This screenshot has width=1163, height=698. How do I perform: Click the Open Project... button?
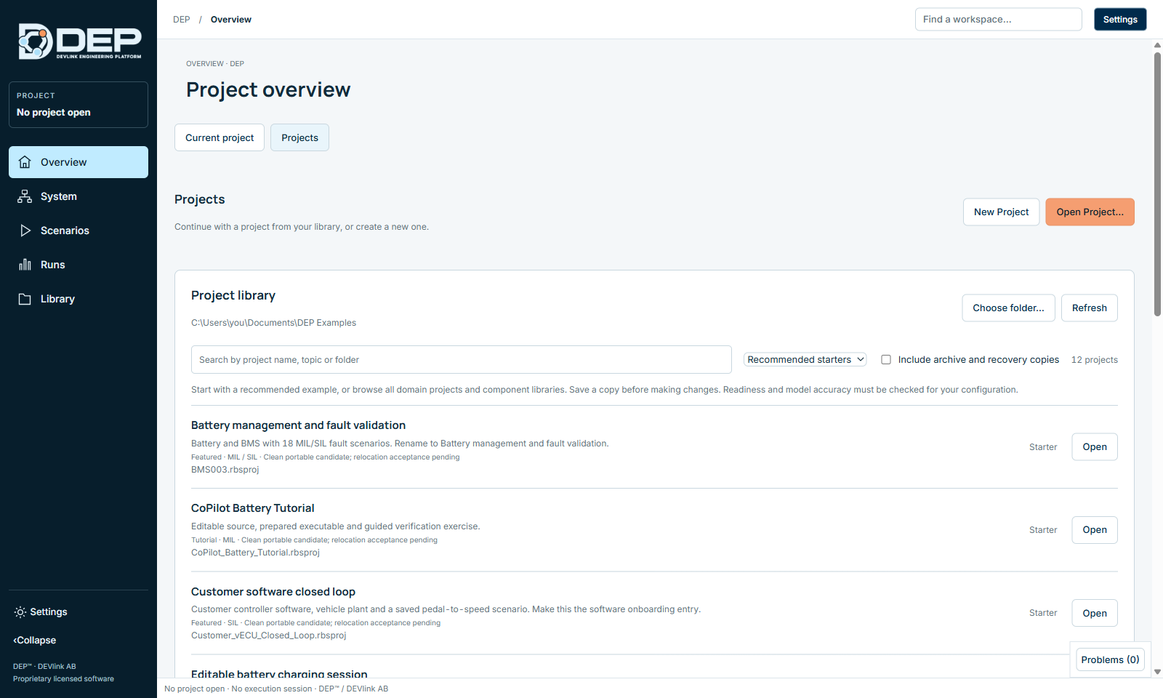coord(1090,212)
